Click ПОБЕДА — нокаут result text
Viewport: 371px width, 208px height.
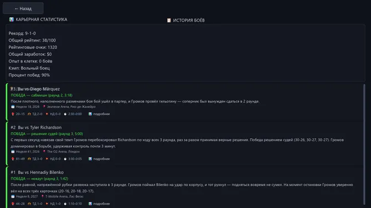[x=39, y=179]
